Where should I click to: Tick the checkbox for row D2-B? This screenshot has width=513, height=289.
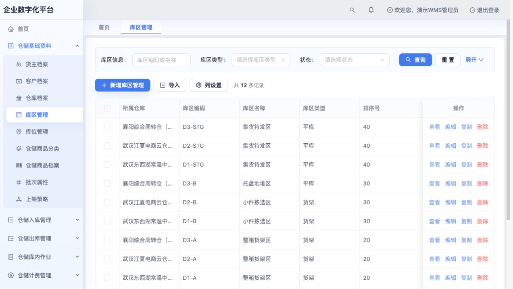coord(107,202)
